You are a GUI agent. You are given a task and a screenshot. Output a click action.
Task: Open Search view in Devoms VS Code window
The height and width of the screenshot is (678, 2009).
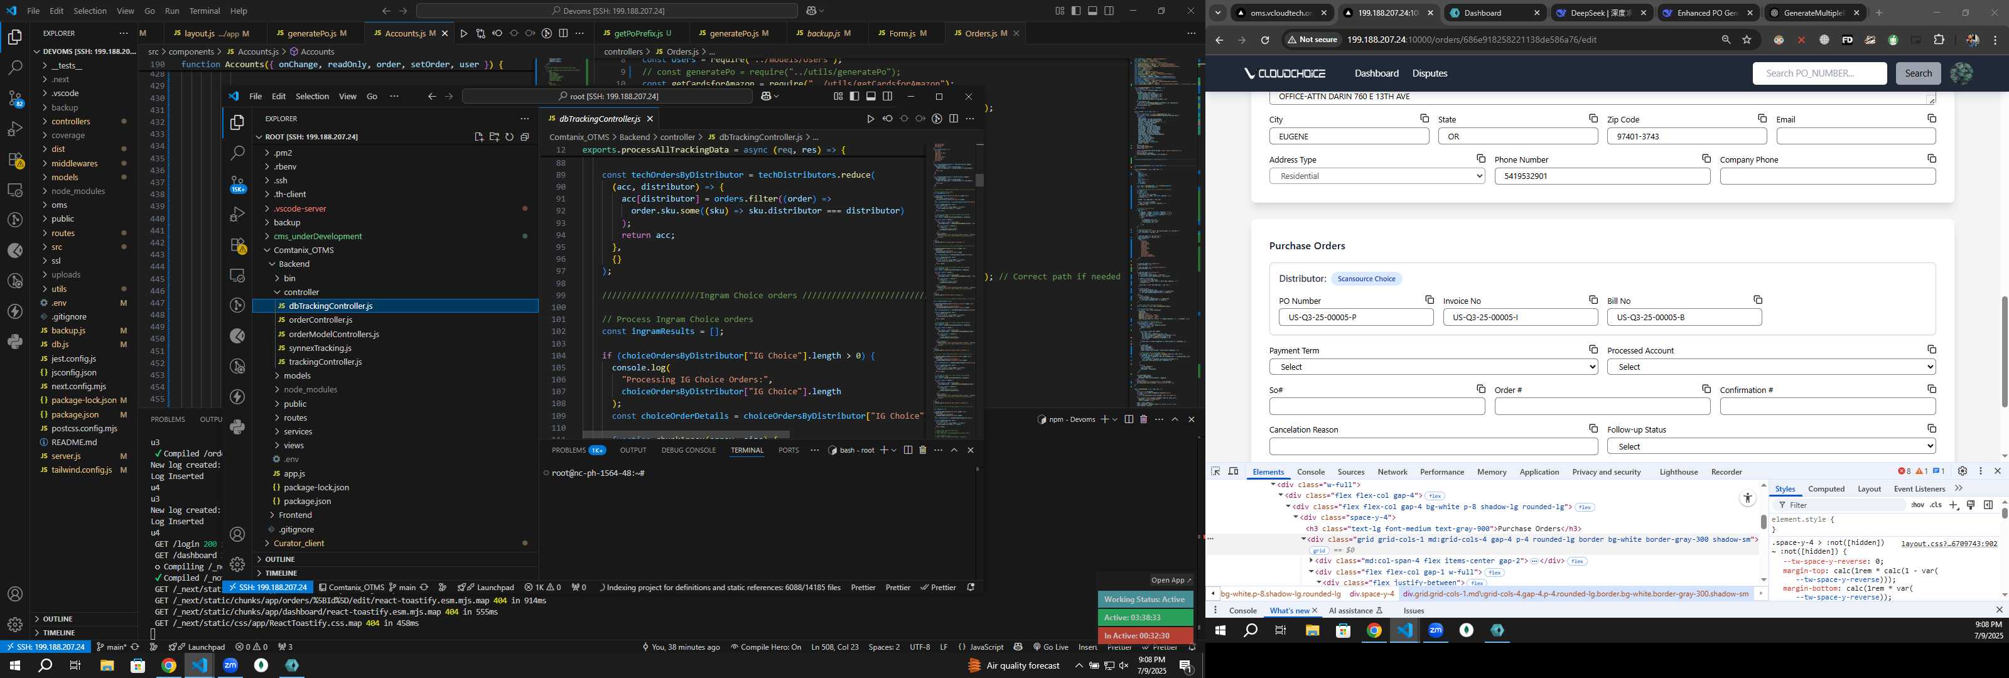point(15,68)
